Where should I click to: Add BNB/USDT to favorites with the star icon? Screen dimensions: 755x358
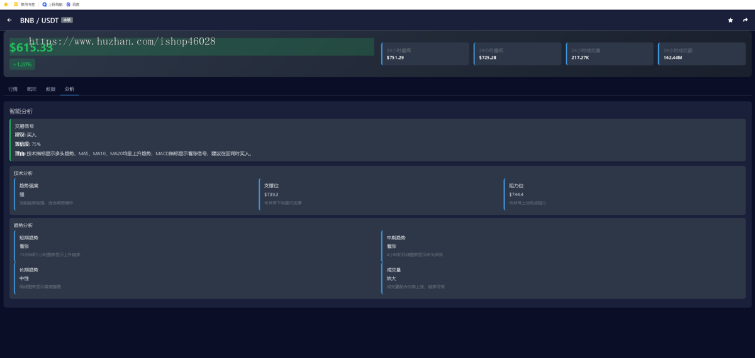click(730, 20)
